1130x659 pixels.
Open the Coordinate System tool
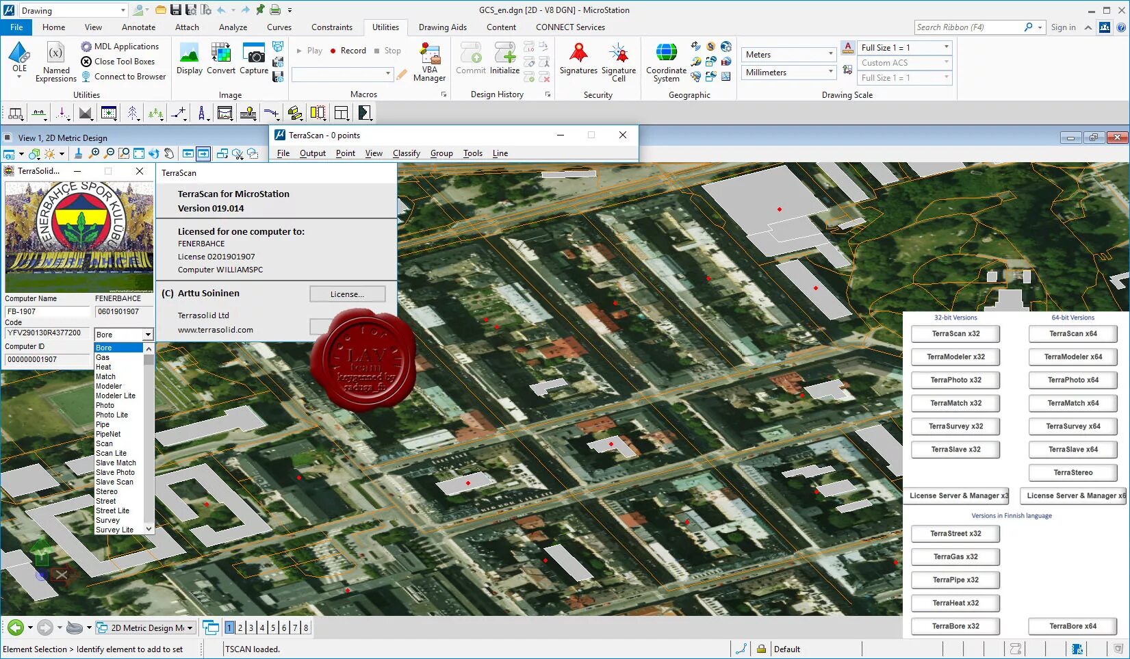(666, 62)
